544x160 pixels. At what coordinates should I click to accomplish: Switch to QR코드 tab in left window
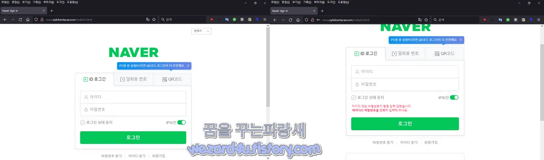click(172, 79)
